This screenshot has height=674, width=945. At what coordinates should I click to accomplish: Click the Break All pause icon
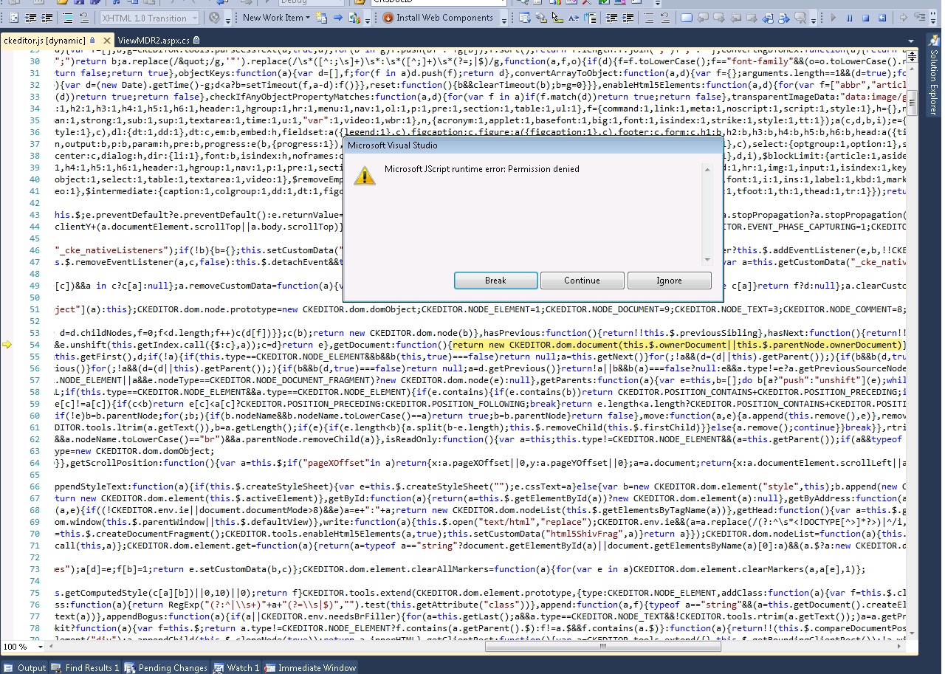[x=849, y=18]
